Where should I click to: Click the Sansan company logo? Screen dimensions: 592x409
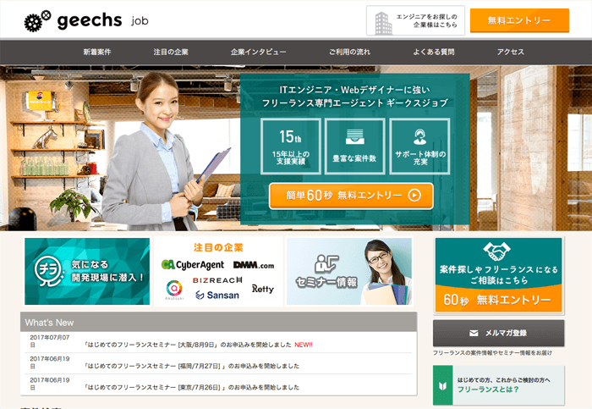[217, 295]
